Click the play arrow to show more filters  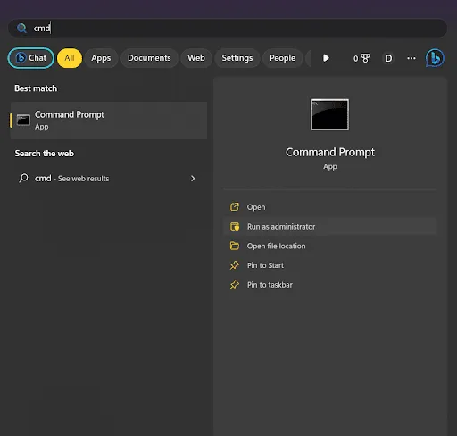[326, 58]
